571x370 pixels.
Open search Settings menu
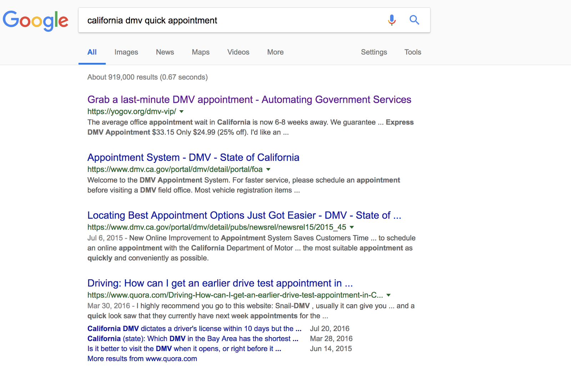coord(374,52)
